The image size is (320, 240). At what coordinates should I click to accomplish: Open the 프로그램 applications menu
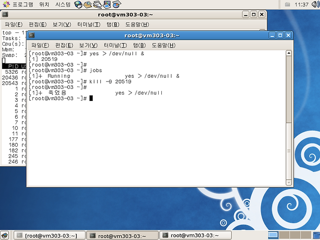tap(23, 4)
